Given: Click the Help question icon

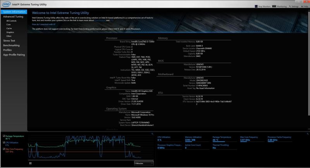Looking at the screenshot, I should (302, 6).
